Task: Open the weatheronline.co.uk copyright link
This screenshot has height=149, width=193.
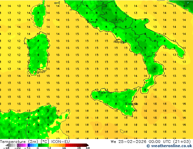Action: tap(169, 146)
